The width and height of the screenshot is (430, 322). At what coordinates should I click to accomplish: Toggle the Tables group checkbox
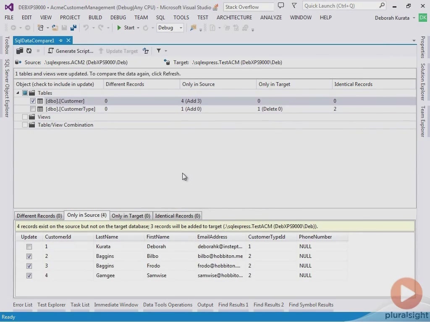25,93
